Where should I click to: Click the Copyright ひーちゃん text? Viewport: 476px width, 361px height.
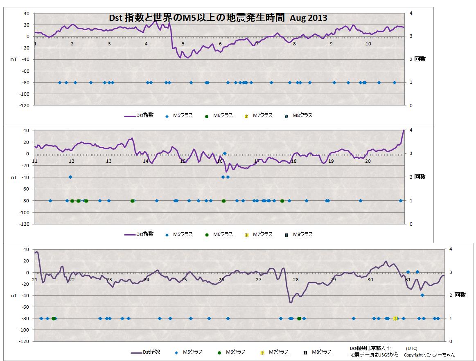click(429, 355)
